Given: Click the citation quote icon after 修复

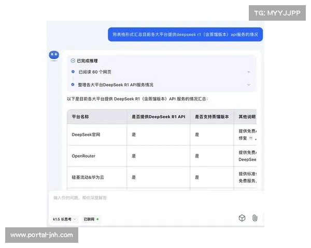Looking at the screenshot, I should [x=251, y=139].
